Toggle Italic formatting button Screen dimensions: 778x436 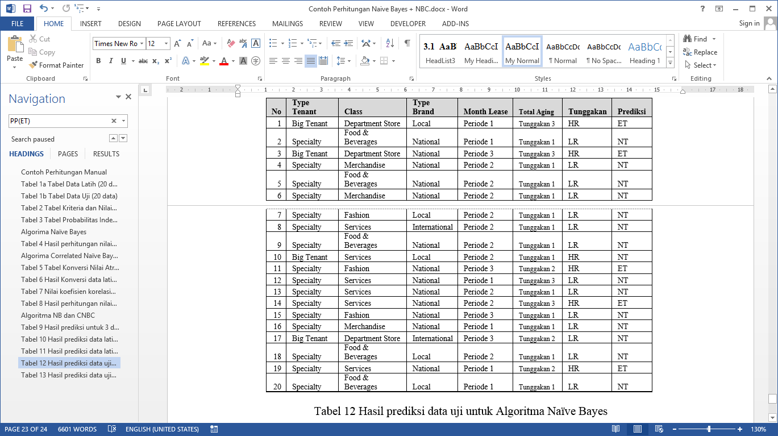point(111,61)
